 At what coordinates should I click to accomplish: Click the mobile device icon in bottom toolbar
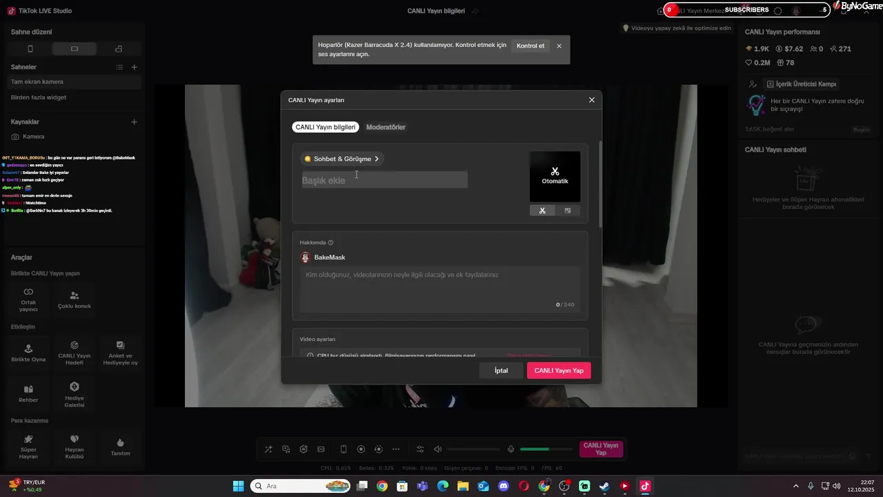(x=344, y=449)
